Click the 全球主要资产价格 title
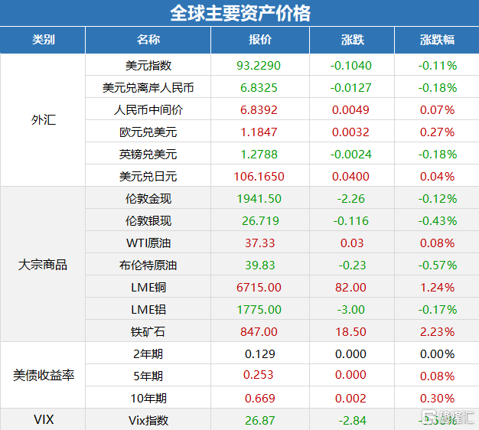 240,13
